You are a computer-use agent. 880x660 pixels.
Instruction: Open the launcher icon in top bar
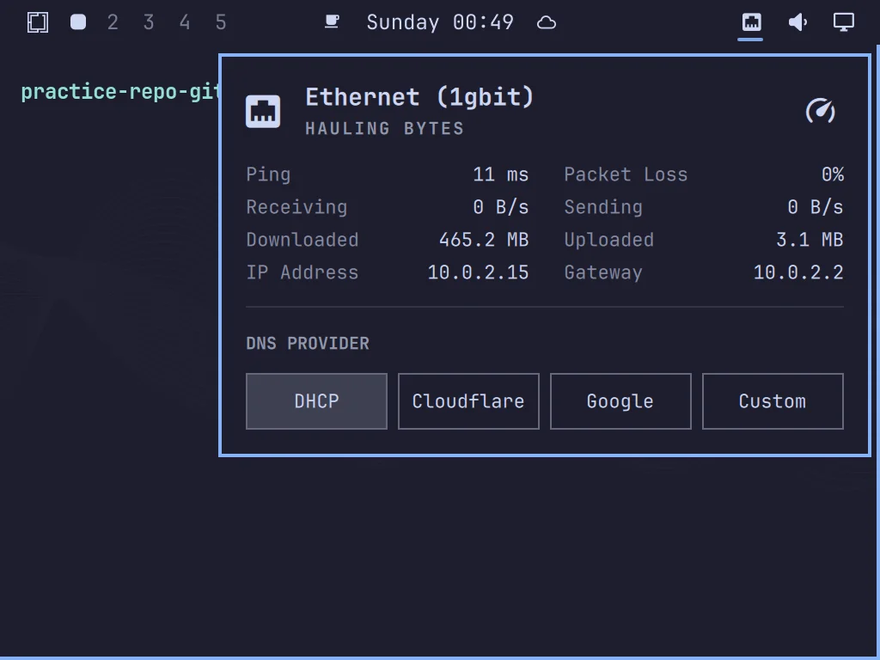tap(38, 22)
